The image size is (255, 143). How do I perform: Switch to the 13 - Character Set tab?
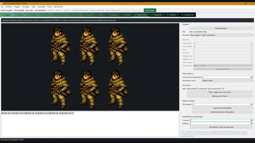coord(187,15)
